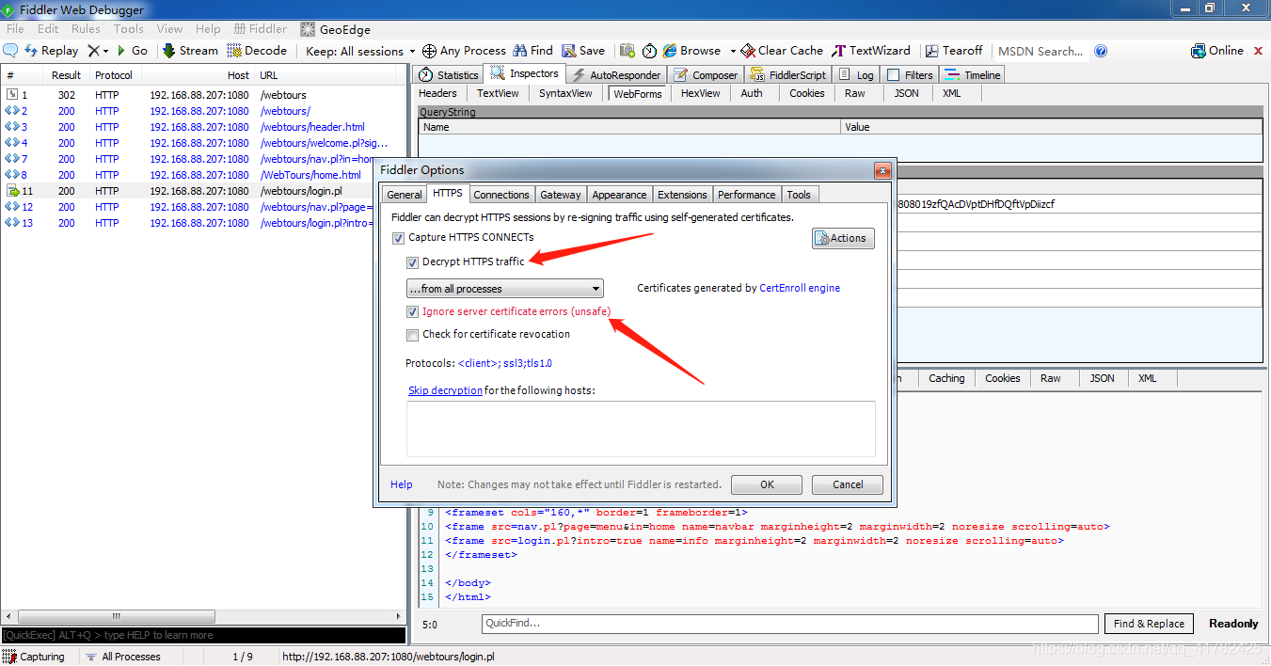This screenshot has height=666, width=1271.
Task: Click the QuickExec command box
Action: click(x=204, y=635)
